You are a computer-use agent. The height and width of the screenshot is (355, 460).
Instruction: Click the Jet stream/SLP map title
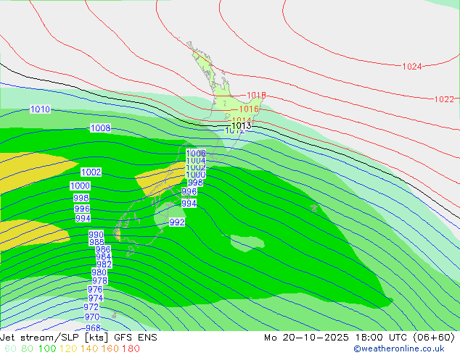point(78,338)
